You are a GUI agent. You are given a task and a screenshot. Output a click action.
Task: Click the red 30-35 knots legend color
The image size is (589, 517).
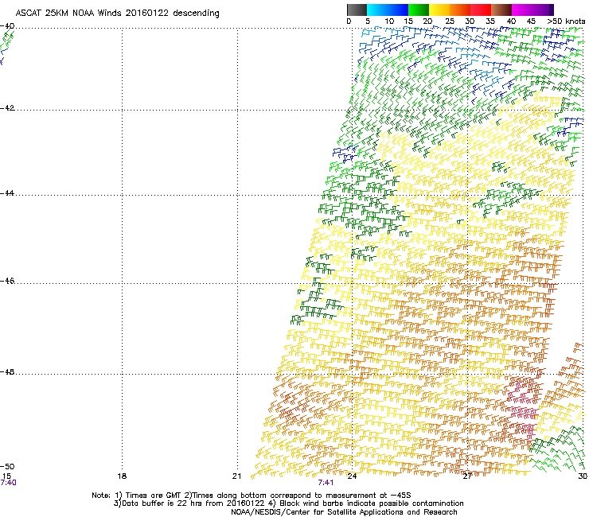[481, 10]
